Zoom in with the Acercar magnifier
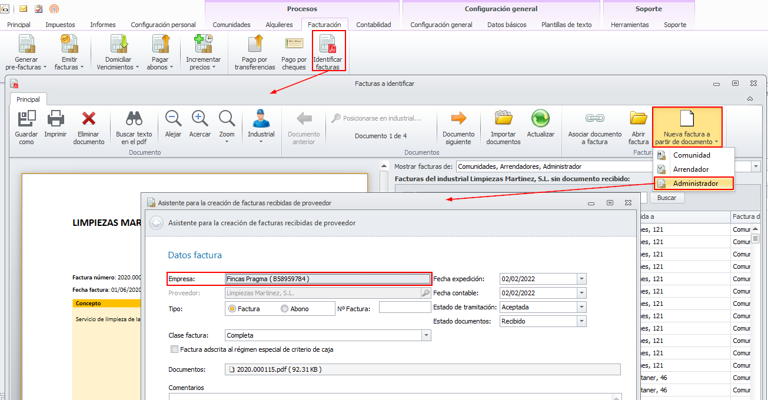Viewport: 768px width, 400px height. coord(200,119)
